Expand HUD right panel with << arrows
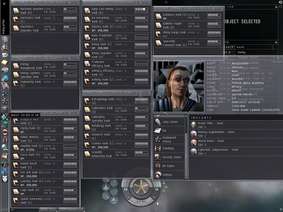Viewport: 283px width, 212px height. [x=157, y=189]
